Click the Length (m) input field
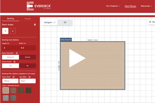The width and height of the screenshot is (155, 103). tap(10, 48)
